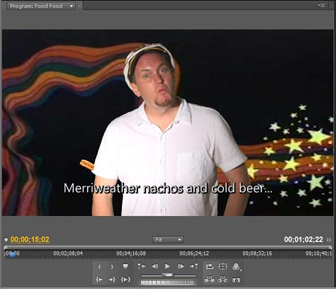Toggle loop playback
Screen dimensions: 336x289
tap(210, 266)
